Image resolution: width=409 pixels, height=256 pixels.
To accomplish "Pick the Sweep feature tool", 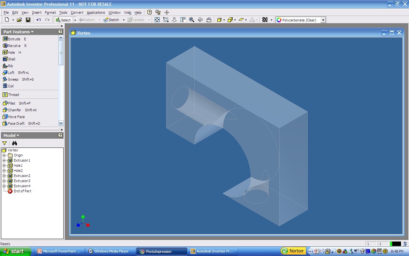I will click(13, 79).
